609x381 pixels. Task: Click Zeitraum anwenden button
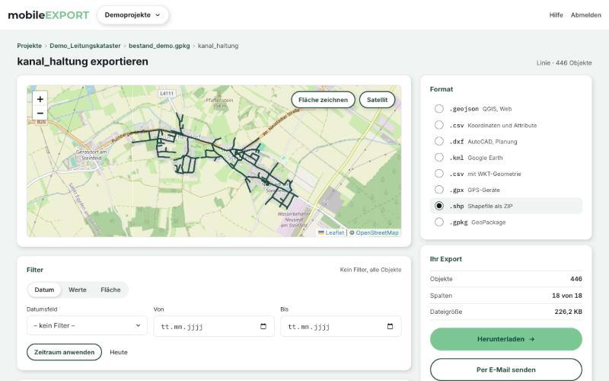pyautogui.click(x=64, y=352)
